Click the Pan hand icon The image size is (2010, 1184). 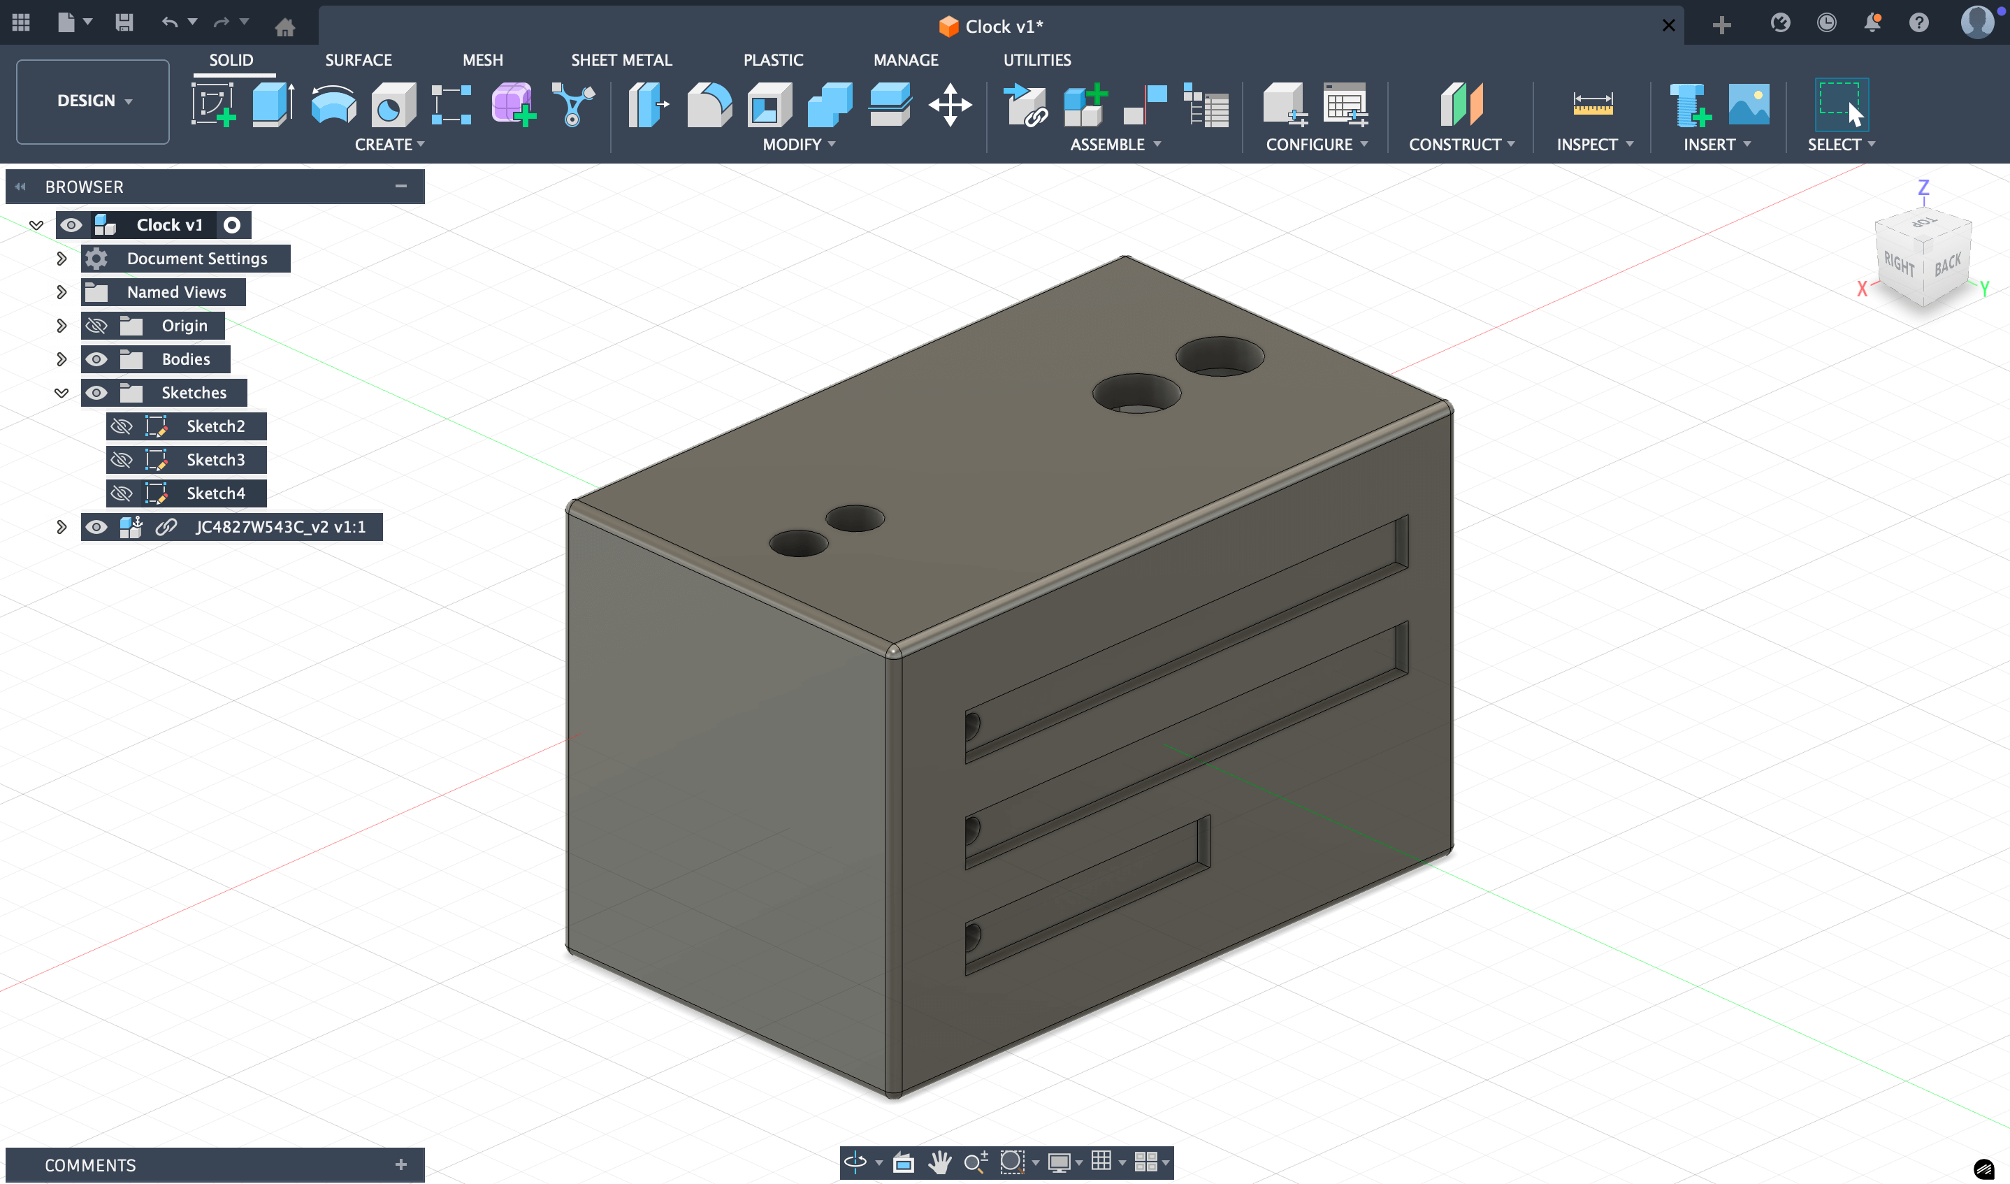(x=939, y=1162)
